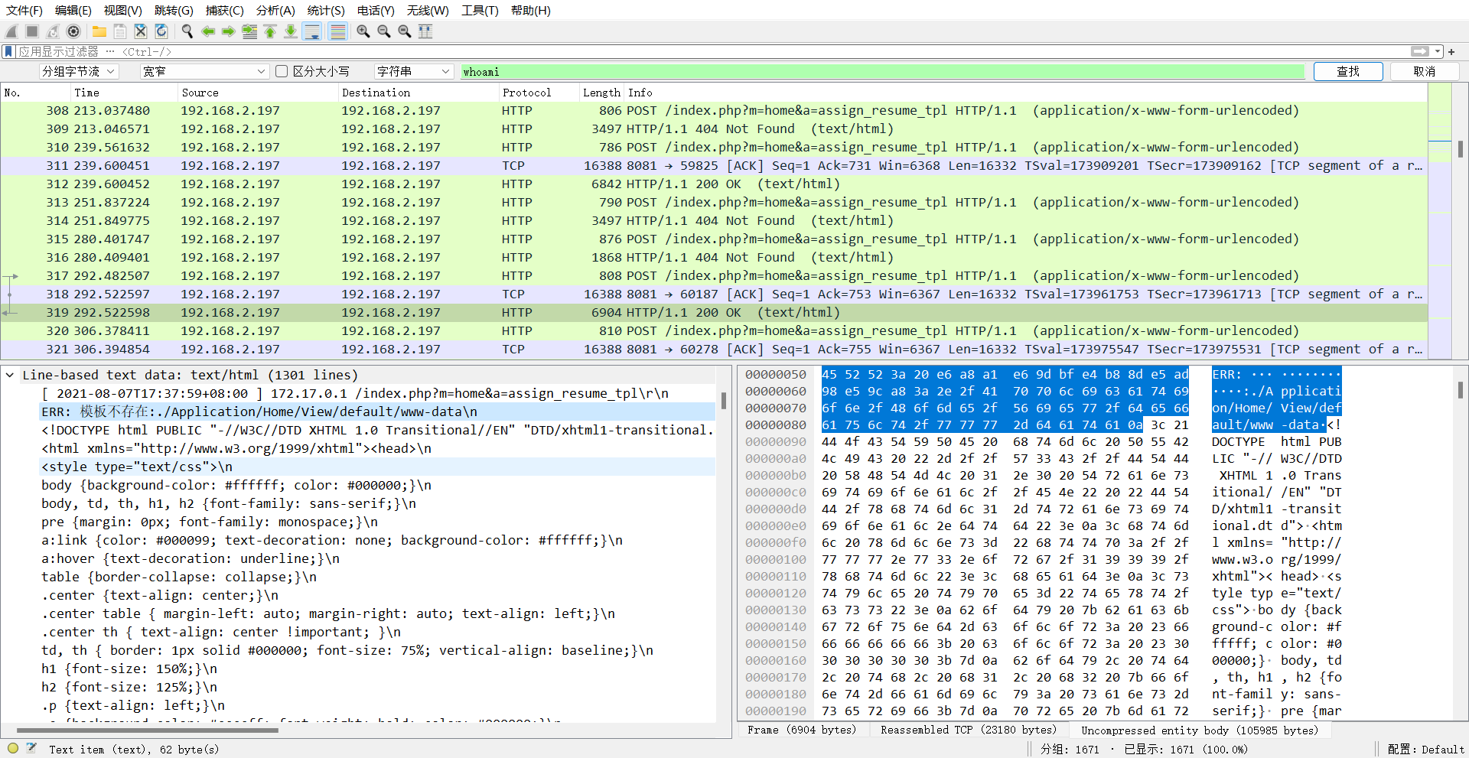
Task: Click the 查找 button
Action: [x=1348, y=70]
